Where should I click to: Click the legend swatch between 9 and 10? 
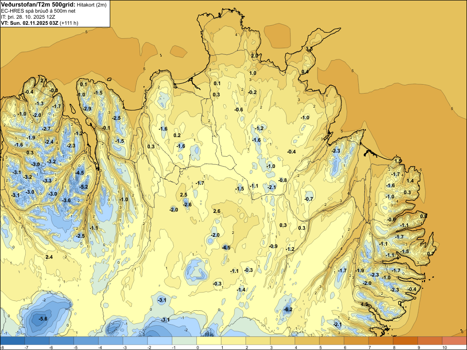(430, 341)
